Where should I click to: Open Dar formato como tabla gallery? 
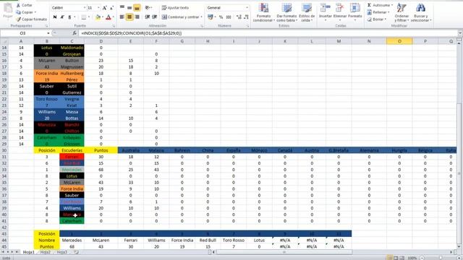tap(286, 13)
